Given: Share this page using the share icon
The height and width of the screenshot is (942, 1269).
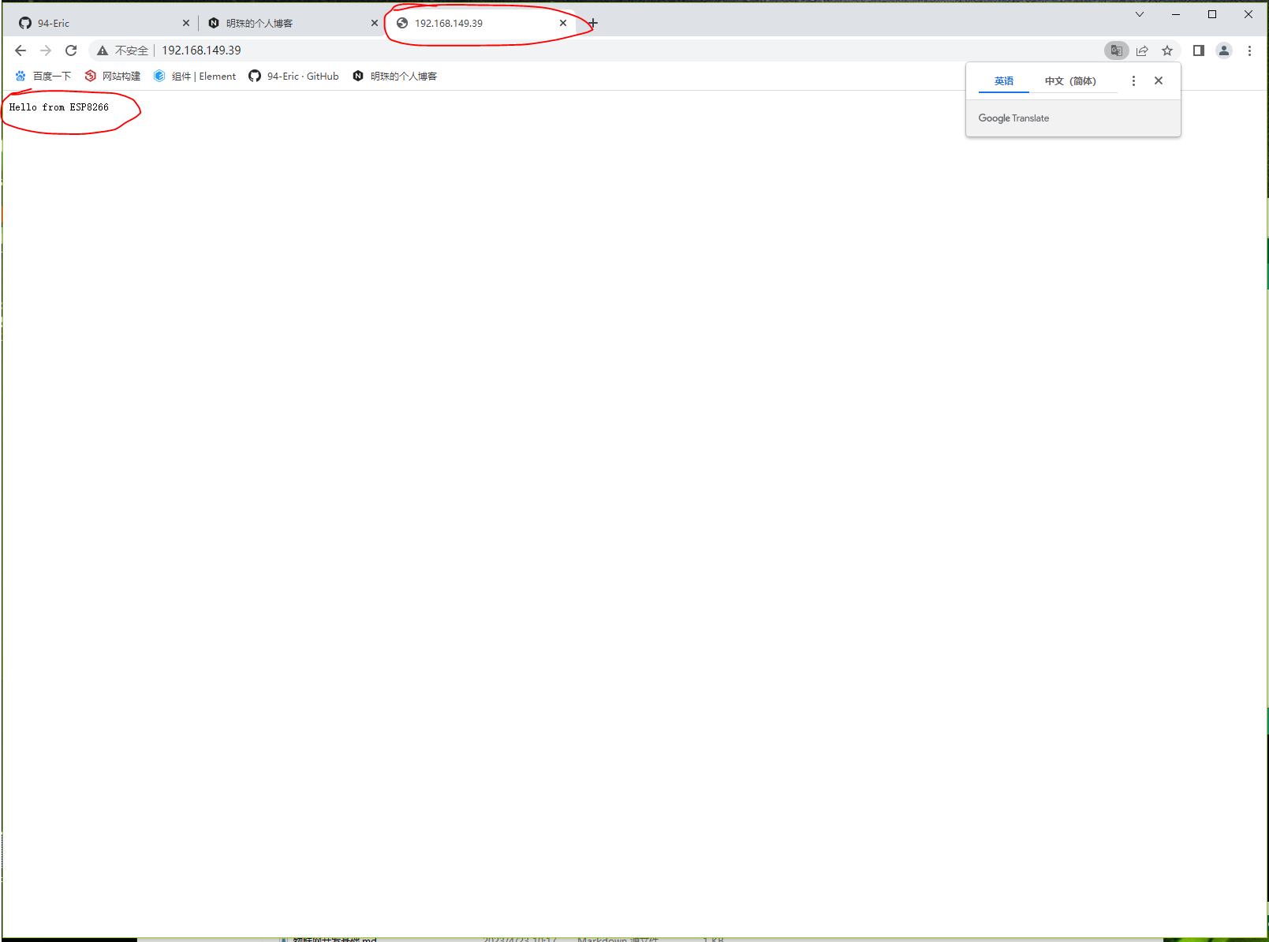Looking at the screenshot, I should 1142,50.
